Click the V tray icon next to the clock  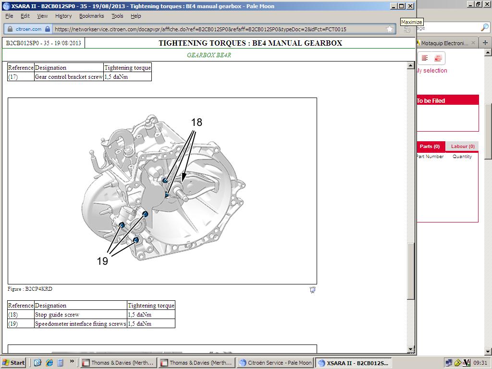[466, 363]
